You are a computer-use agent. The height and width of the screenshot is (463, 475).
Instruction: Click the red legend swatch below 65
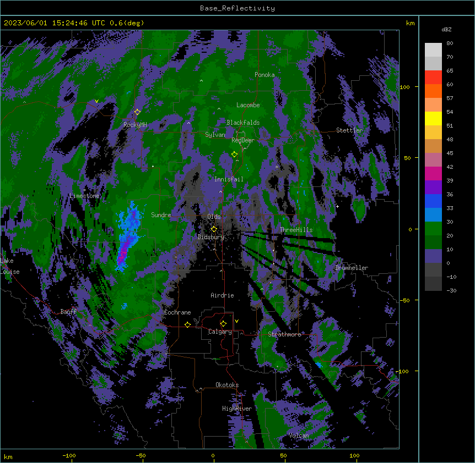(433, 77)
